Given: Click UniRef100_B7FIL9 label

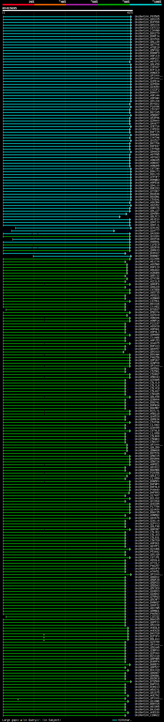Looking at the screenshot, I should [147, 70].
